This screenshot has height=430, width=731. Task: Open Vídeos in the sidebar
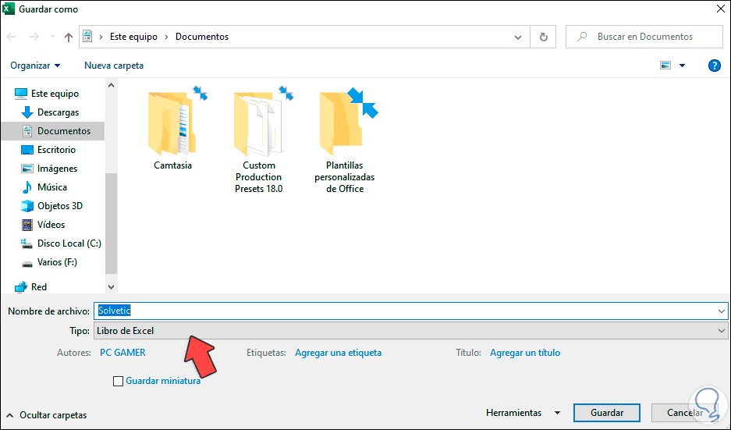pos(51,224)
